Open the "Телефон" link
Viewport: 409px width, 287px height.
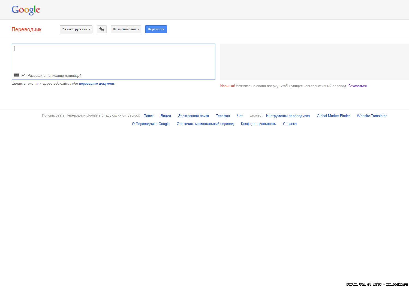[x=223, y=116]
